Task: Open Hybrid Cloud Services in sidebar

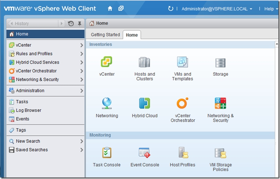Action: [x=45, y=62]
